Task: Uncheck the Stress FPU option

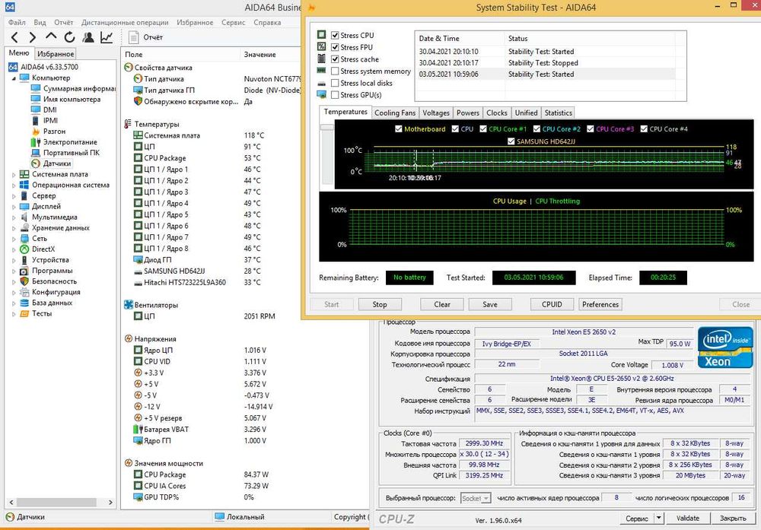Action: (x=335, y=47)
